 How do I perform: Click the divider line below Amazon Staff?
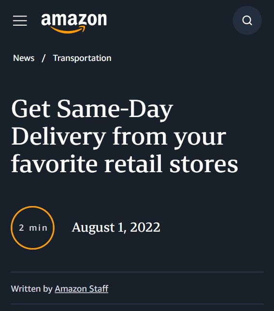[x=137, y=304]
